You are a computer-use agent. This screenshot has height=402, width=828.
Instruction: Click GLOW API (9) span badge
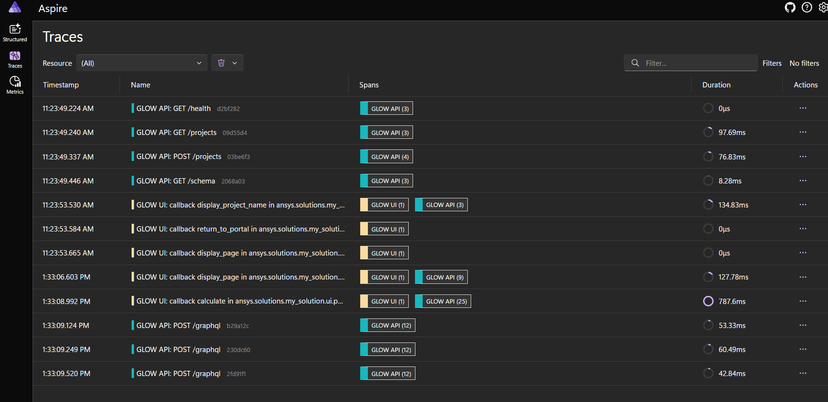(x=441, y=277)
